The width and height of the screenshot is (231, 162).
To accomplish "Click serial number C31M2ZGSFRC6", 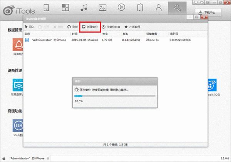I will (x=180, y=40).
